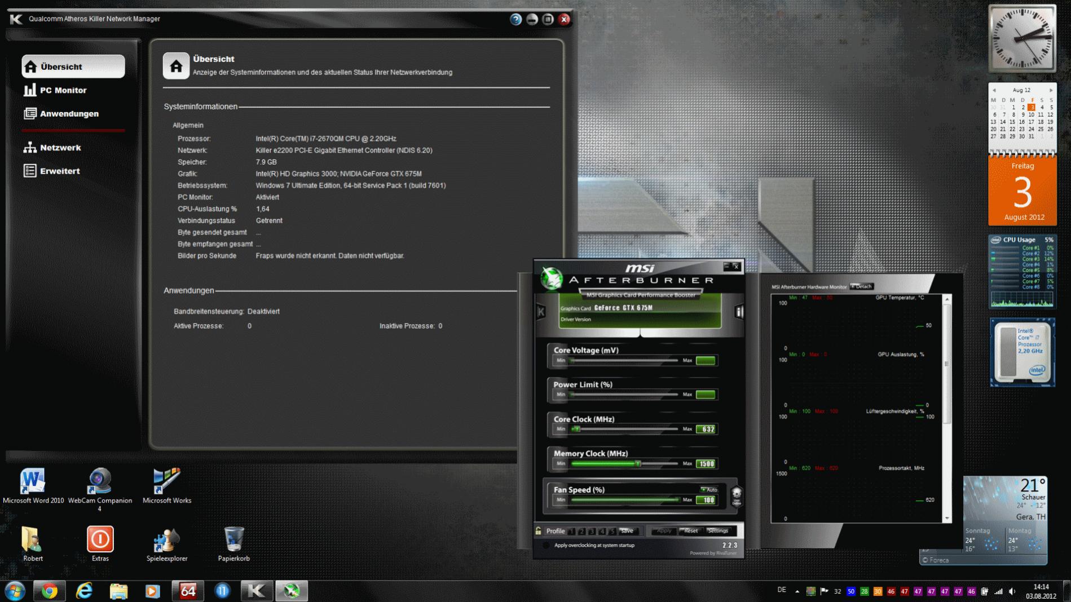1071x602 pixels.
Task: Click the Fan Speed value field 100
Action: [706, 499]
